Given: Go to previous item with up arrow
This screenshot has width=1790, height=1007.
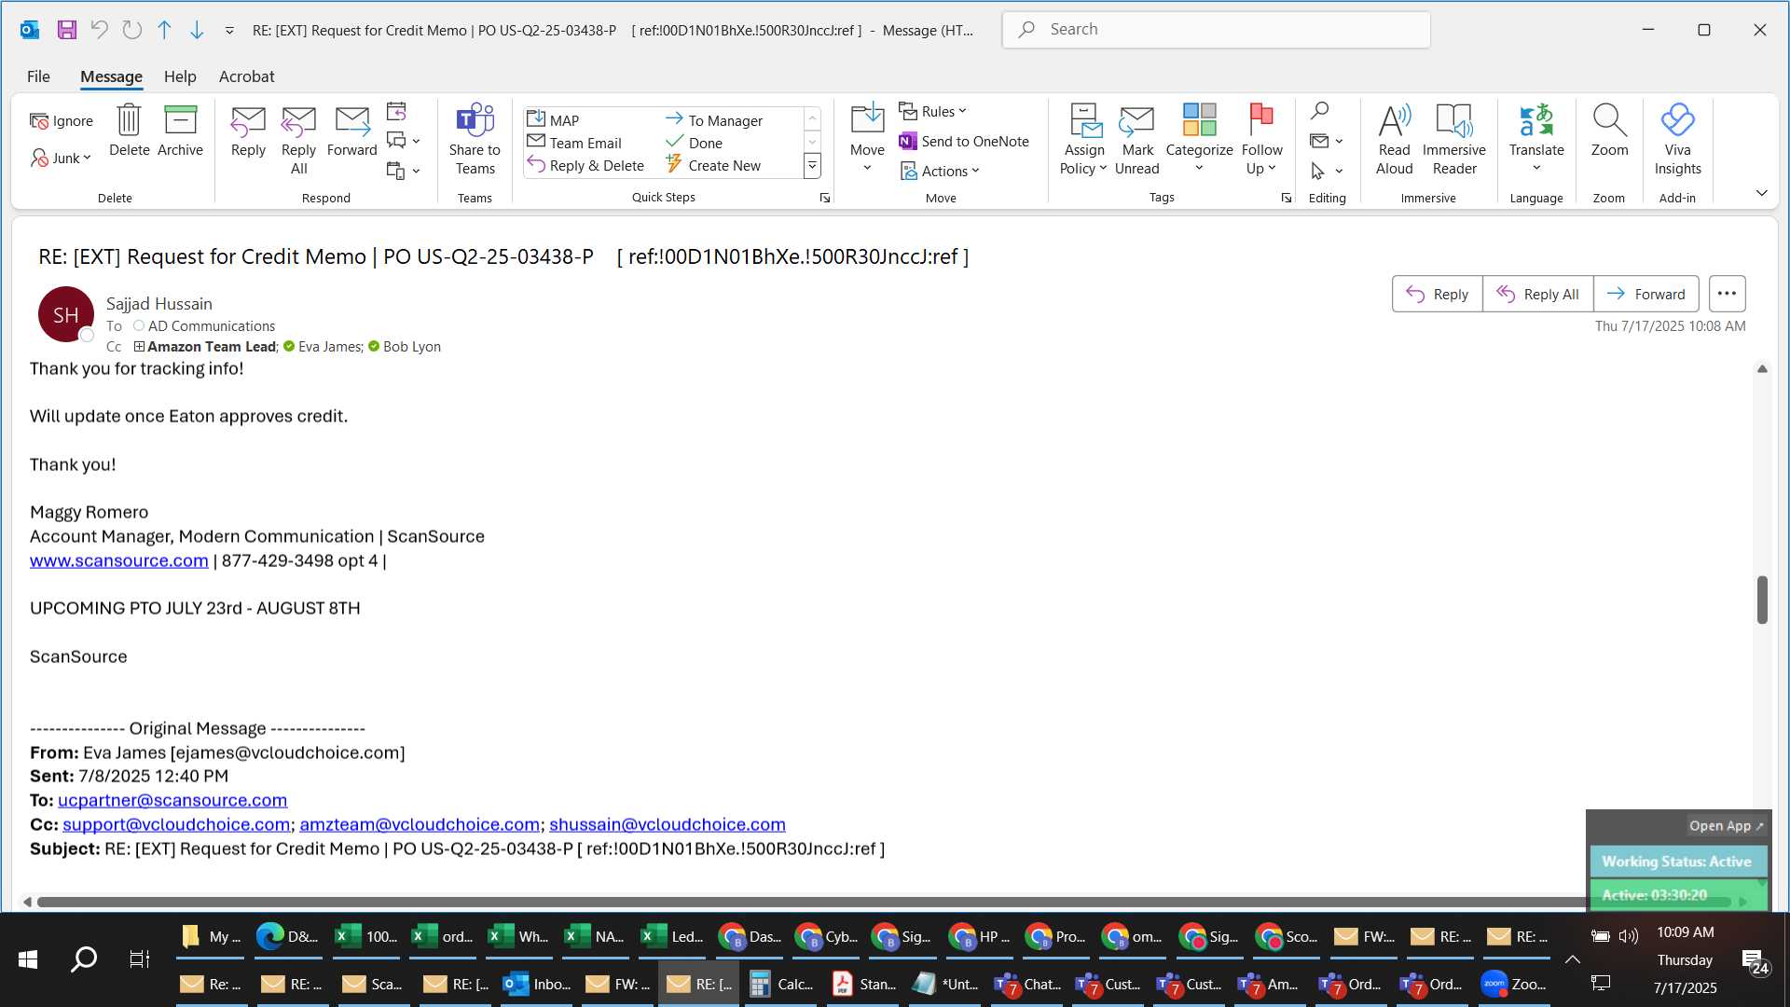Looking at the screenshot, I should click(164, 30).
